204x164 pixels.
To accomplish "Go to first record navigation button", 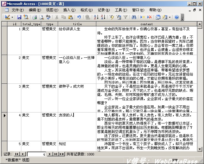I will pos(17,154).
